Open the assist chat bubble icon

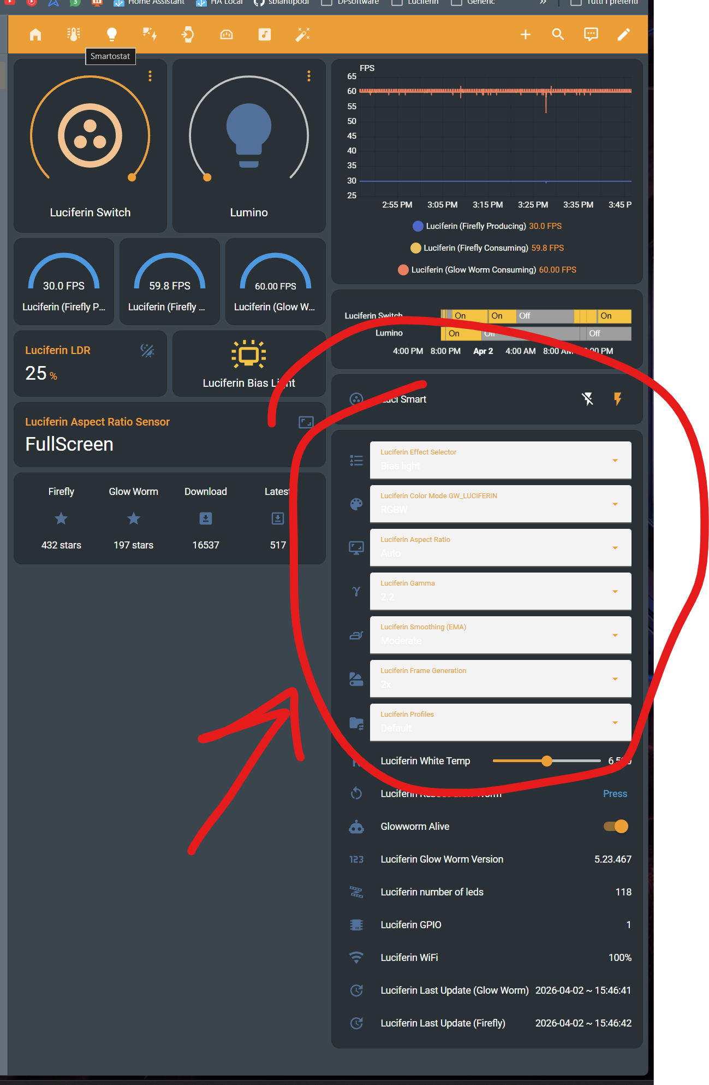click(x=591, y=34)
